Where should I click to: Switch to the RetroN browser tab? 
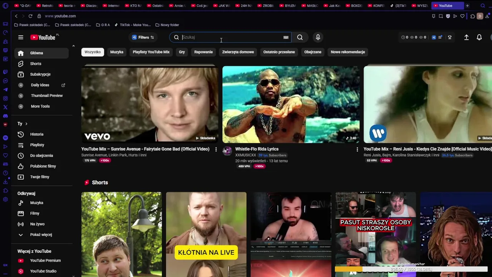(x=45, y=6)
